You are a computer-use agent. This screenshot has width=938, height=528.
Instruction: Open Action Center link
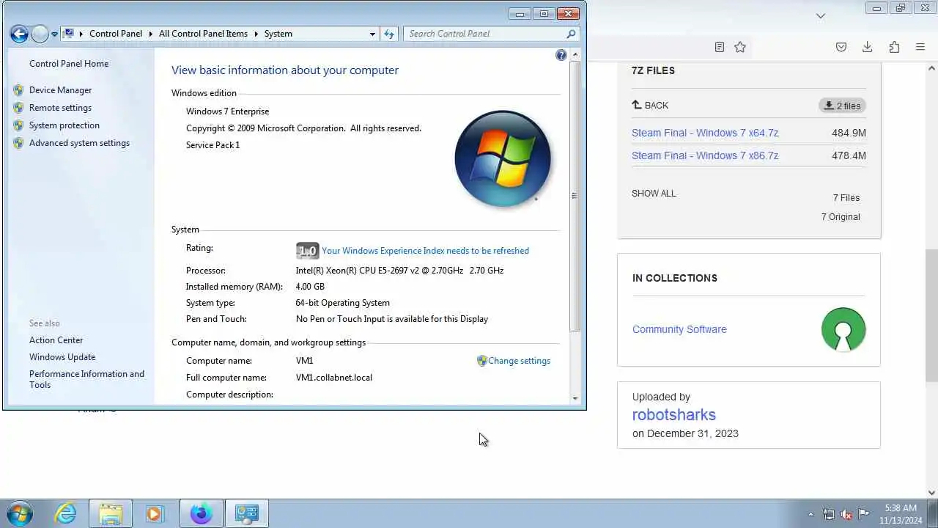click(x=56, y=340)
